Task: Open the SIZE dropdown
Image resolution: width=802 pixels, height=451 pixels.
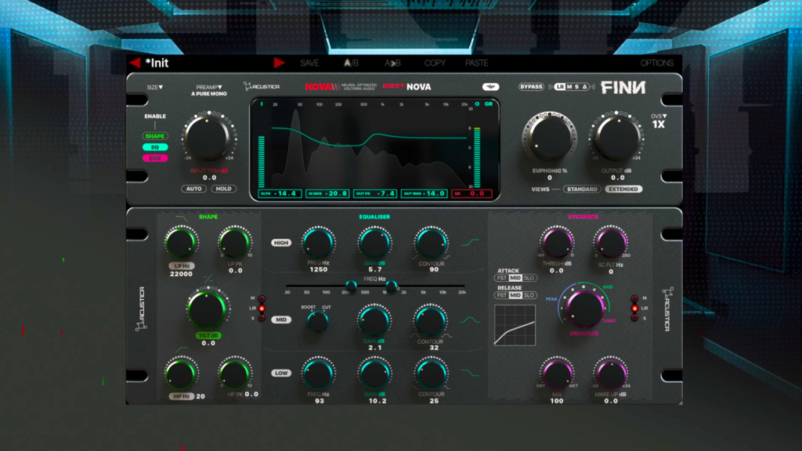Action: [x=154, y=88]
